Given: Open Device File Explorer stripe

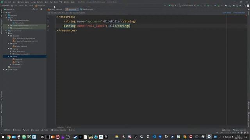Looking at the screenshot, I should tap(248, 119).
